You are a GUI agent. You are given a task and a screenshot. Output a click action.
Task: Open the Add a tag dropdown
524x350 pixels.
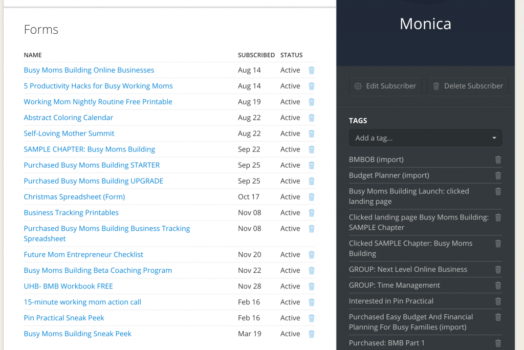pos(425,138)
